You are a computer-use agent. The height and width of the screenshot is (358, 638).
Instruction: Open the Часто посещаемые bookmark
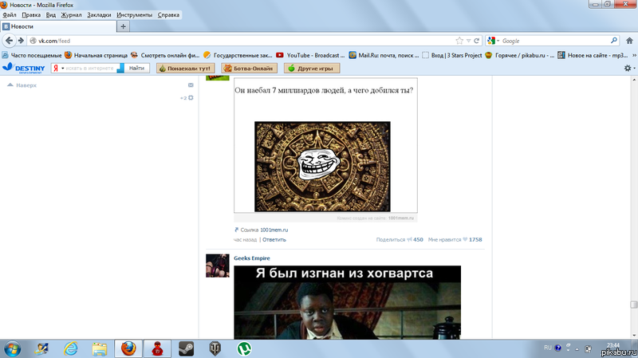(x=32, y=55)
